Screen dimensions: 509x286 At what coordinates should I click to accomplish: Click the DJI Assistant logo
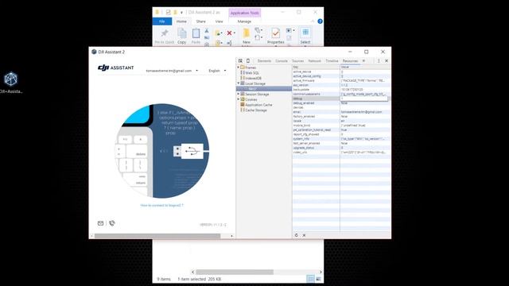116,68
